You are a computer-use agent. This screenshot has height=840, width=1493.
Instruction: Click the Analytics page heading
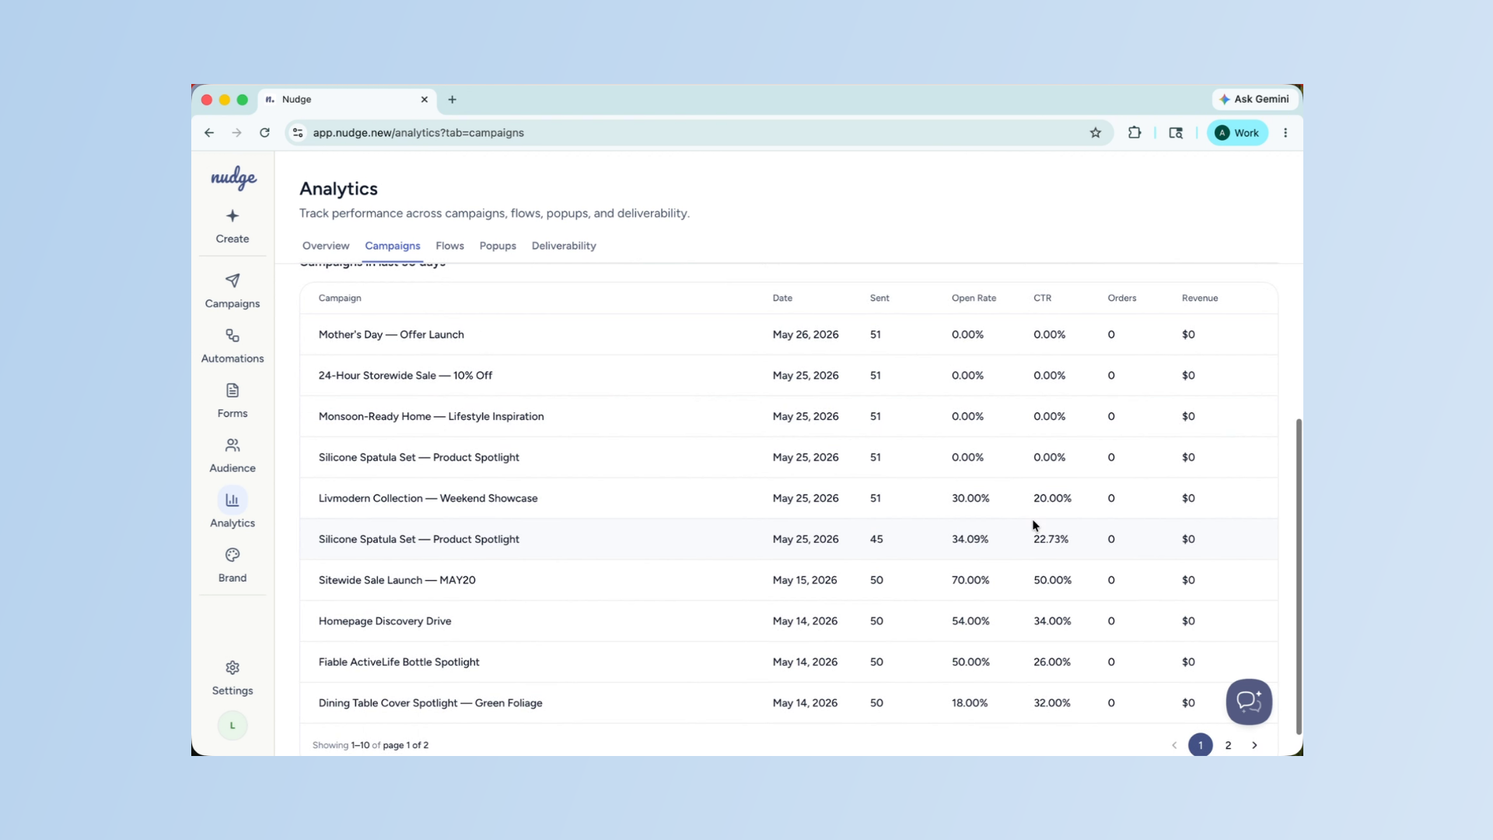[x=338, y=189]
